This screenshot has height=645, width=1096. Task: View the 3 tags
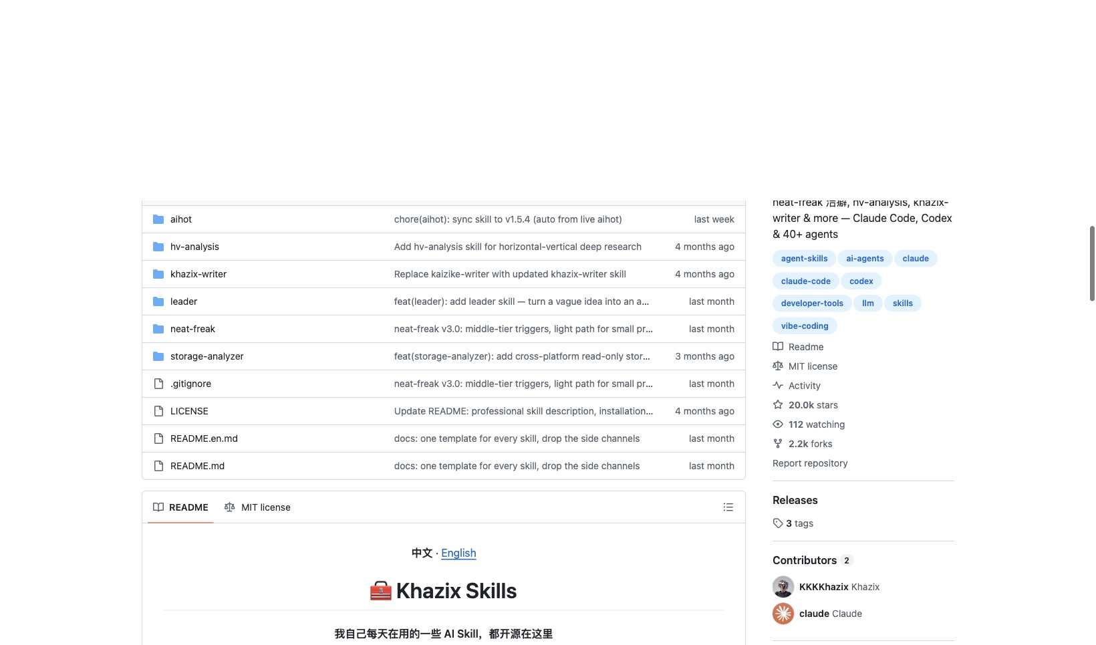pos(793,523)
